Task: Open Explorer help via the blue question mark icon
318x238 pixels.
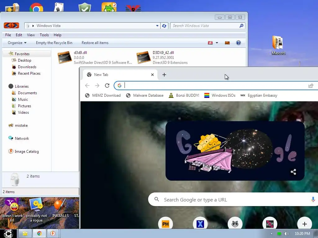Action: (238, 43)
